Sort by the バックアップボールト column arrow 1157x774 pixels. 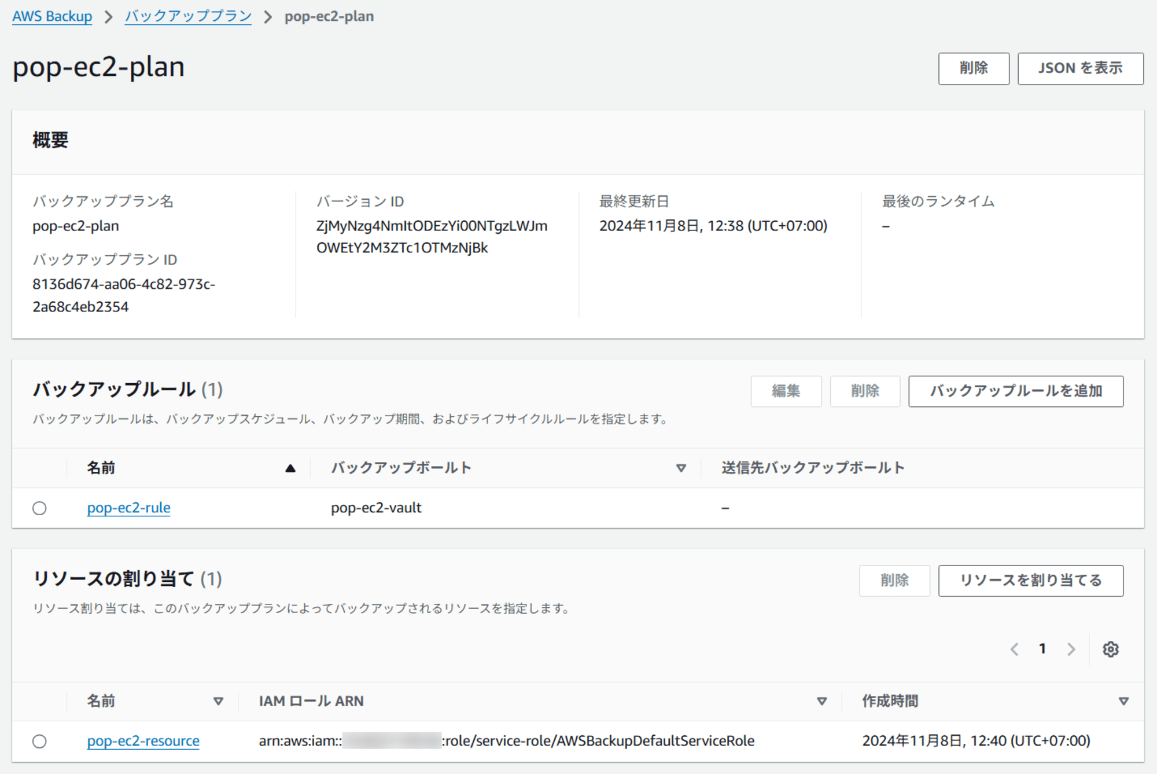pos(681,468)
